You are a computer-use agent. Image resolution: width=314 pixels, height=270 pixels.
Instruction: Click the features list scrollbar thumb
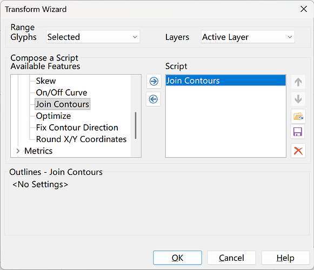coord(136,125)
